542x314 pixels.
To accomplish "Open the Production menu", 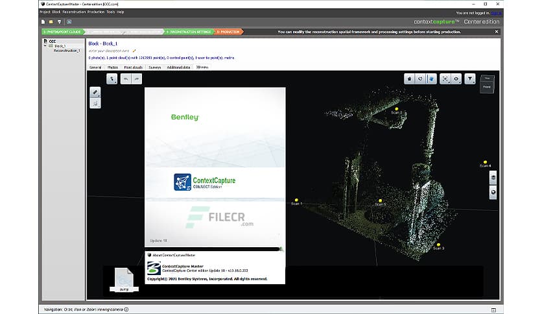I will [96, 12].
